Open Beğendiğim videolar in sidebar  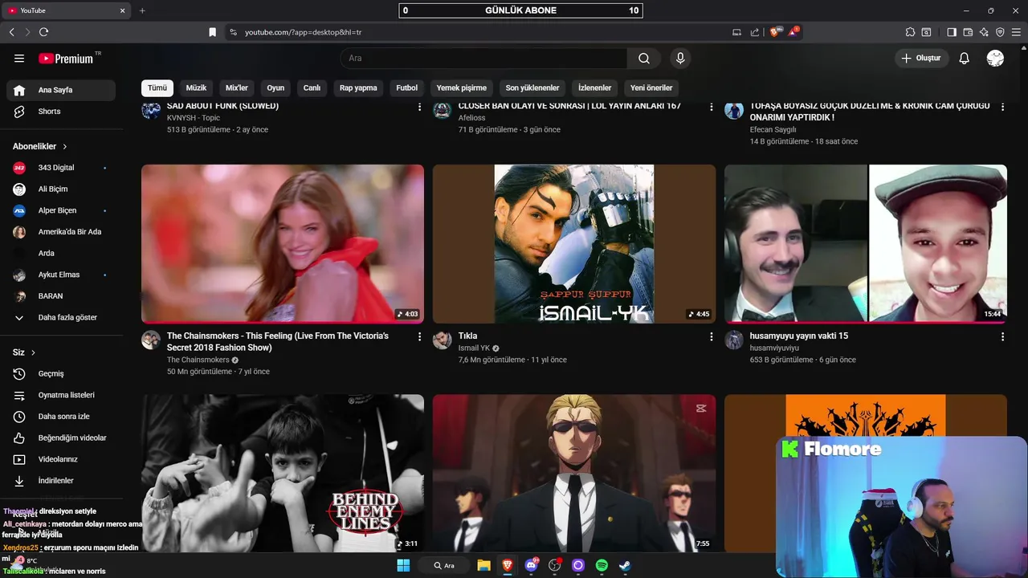pos(61,438)
